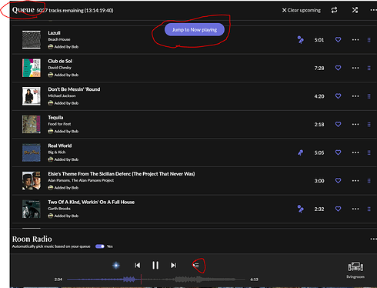Open Club de Sol album cover
The width and height of the screenshot is (377, 288).
tap(32, 68)
